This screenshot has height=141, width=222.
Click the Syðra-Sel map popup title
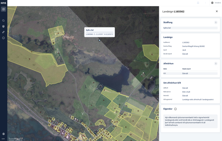point(90,30)
